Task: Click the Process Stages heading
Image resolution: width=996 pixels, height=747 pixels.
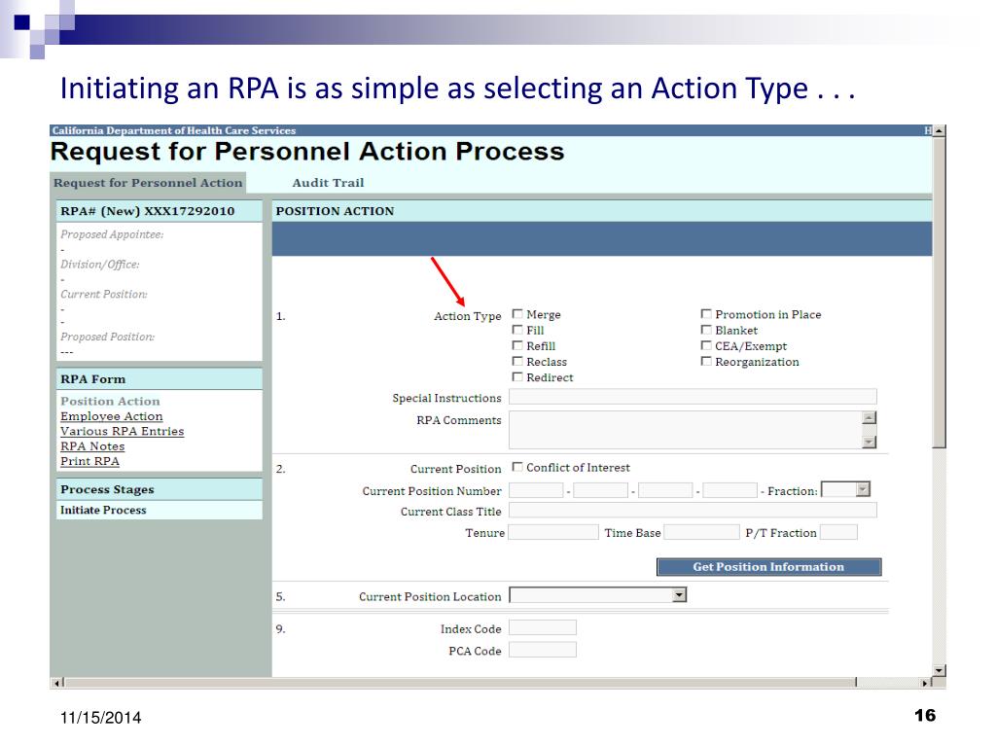Action: pyautogui.click(x=159, y=490)
